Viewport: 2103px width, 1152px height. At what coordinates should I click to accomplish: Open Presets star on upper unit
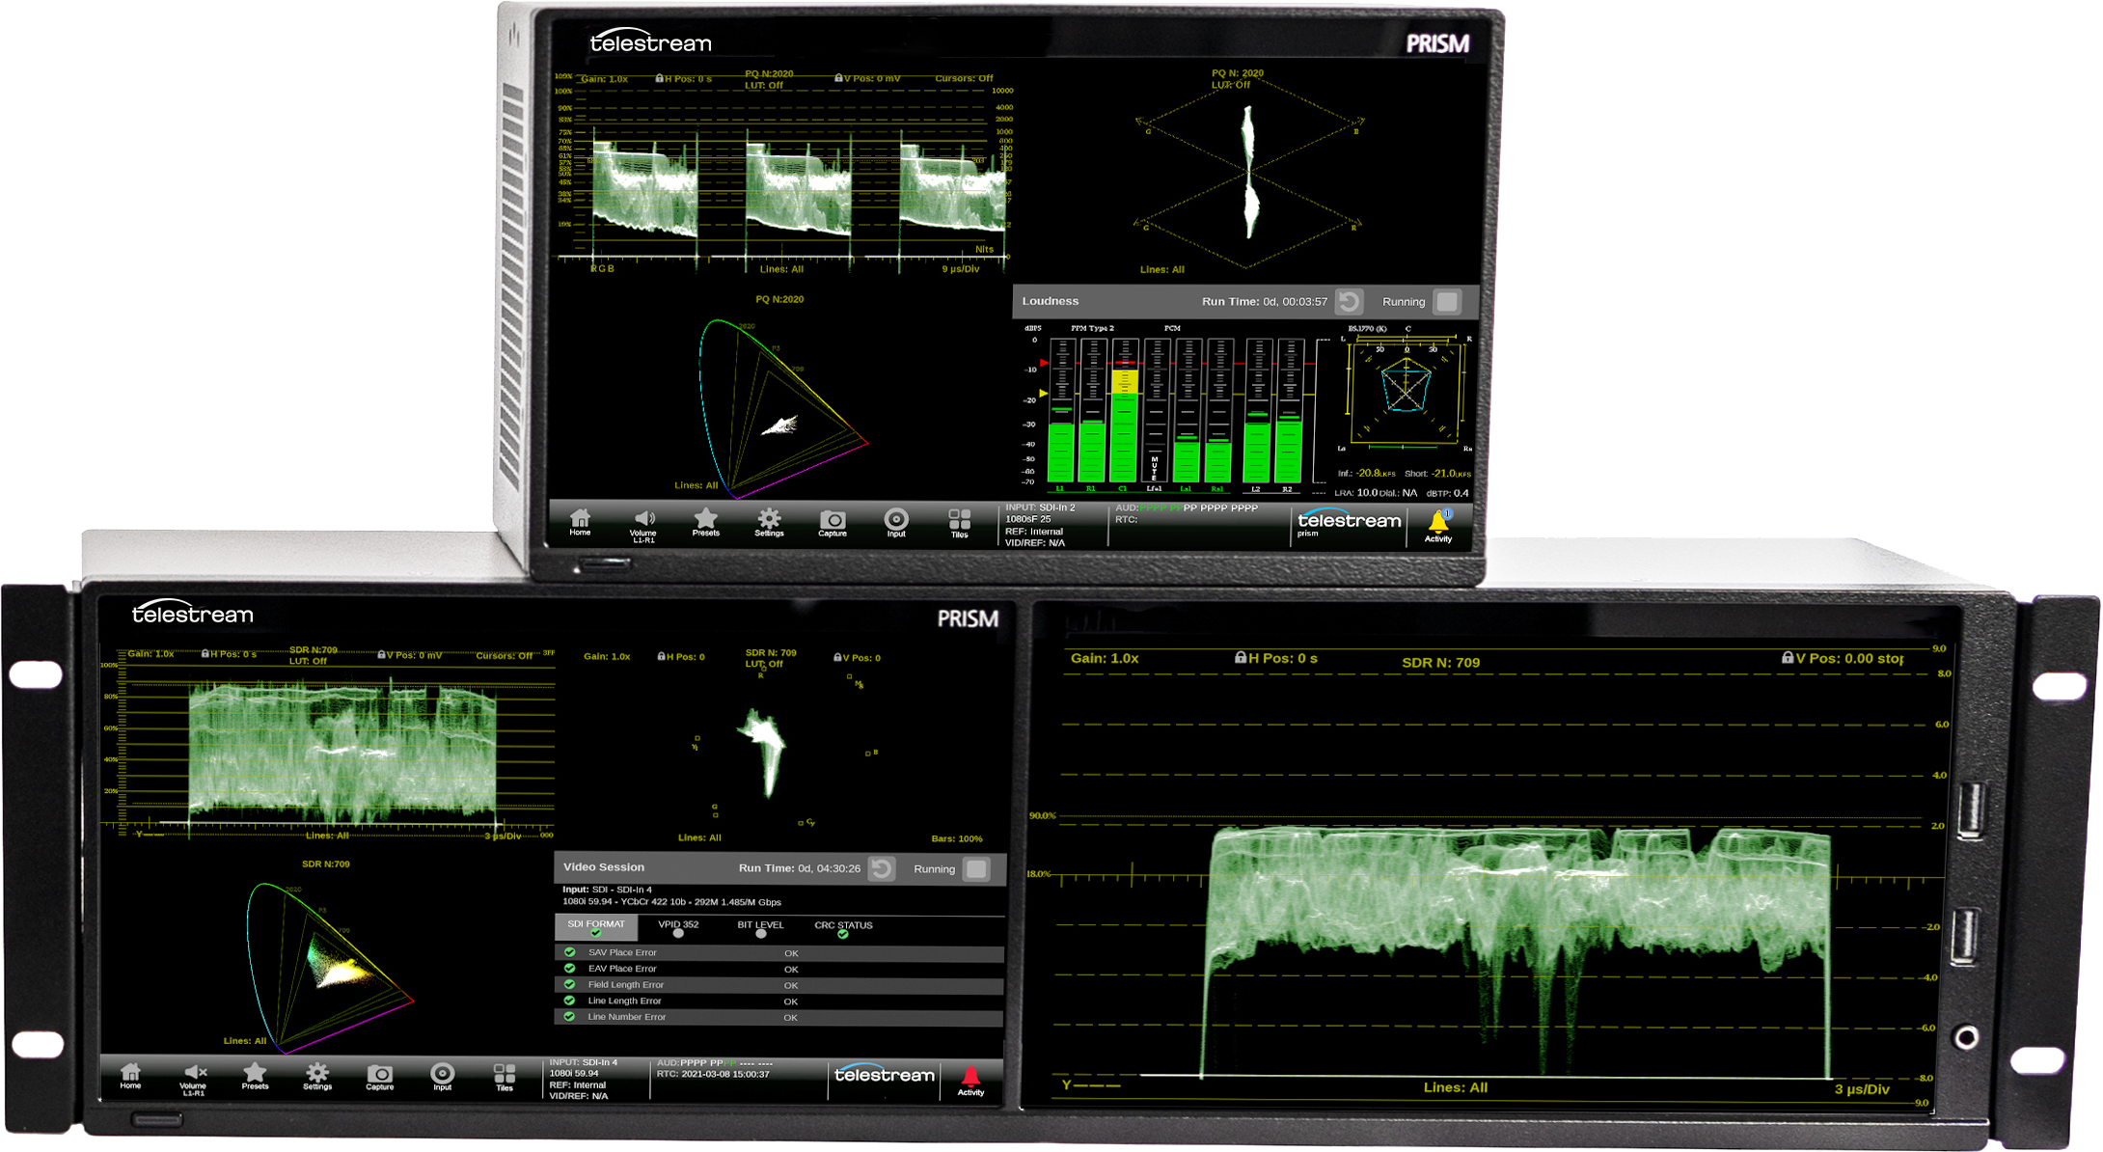click(706, 522)
